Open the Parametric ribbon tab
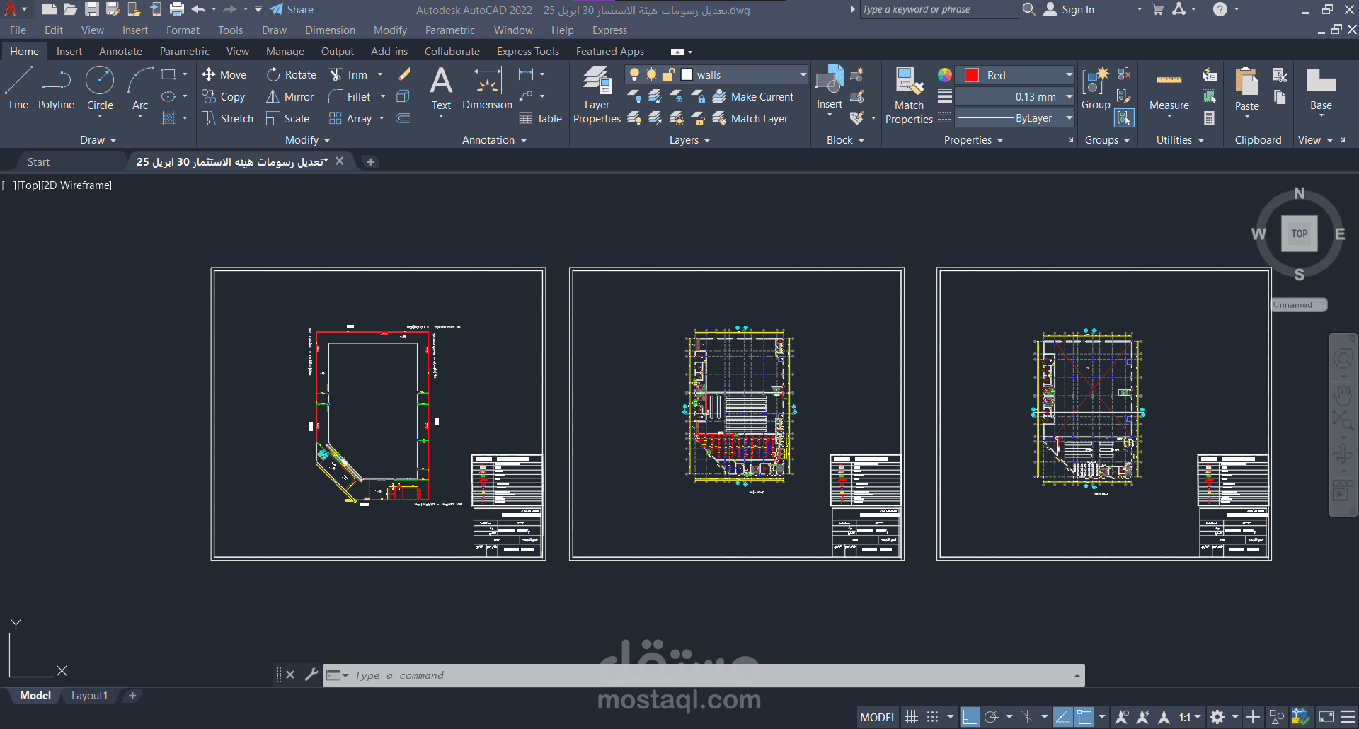 coord(184,52)
